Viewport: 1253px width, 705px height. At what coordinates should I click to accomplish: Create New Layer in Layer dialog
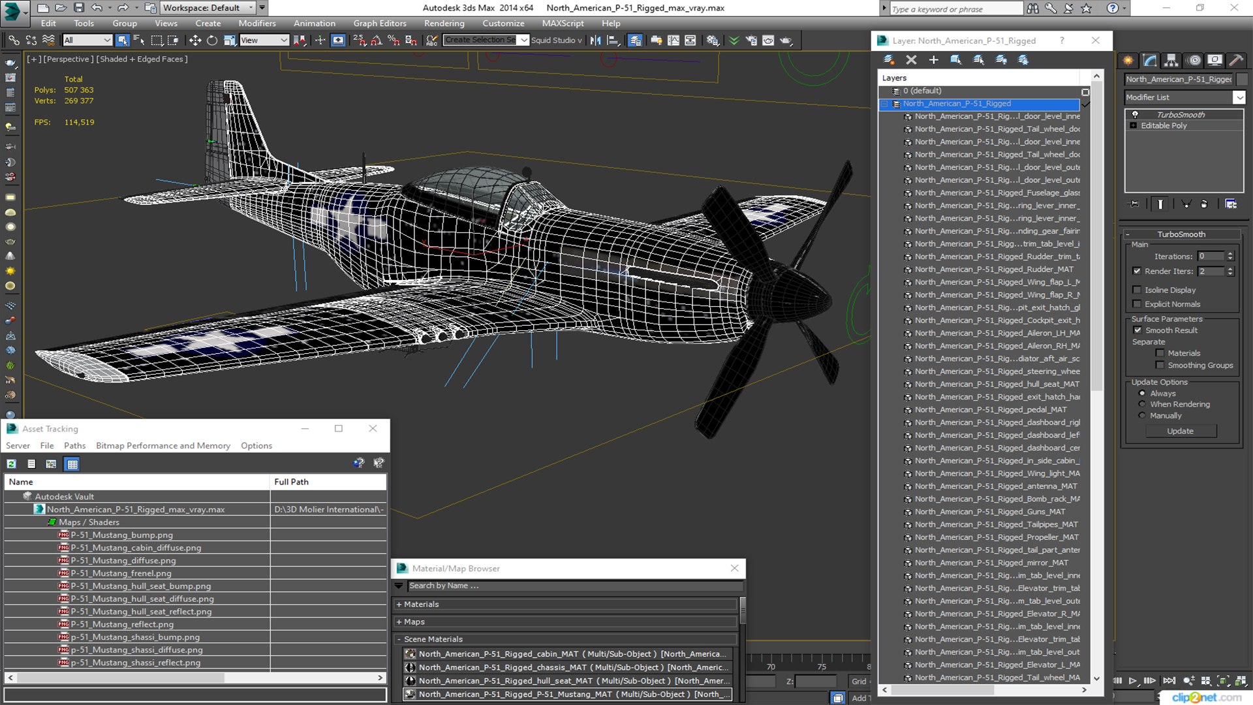coord(889,60)
